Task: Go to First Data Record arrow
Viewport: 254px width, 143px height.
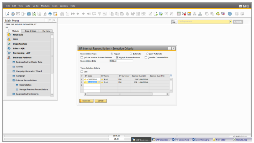Action: (73, 14)
